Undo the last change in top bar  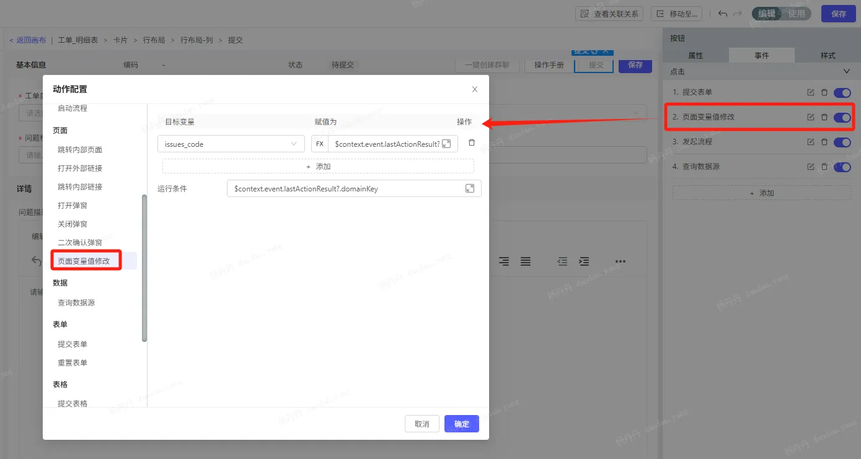tap(723, 14)
